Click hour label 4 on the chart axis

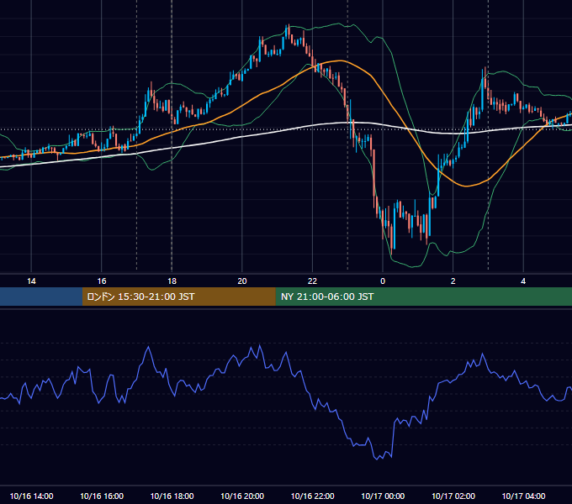[523, 281]
